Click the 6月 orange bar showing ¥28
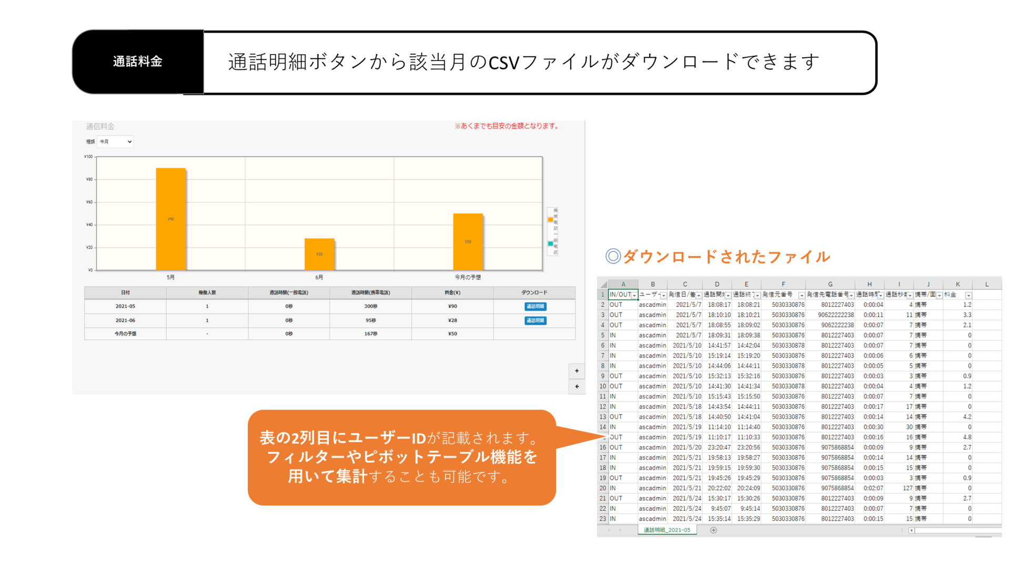Viewport: 1010px width, 568px height. point(319,254)
